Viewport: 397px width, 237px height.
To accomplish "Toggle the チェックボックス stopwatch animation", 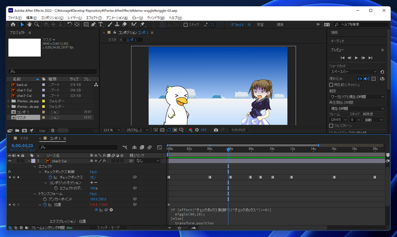I will coord(50,178).
